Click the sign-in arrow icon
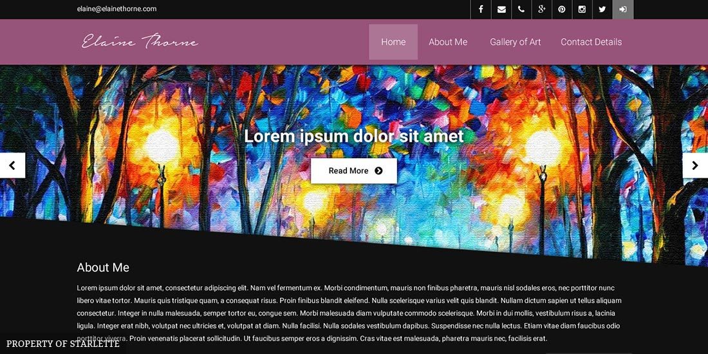This screenshot has height=354, width=708. tap(623, 10)
